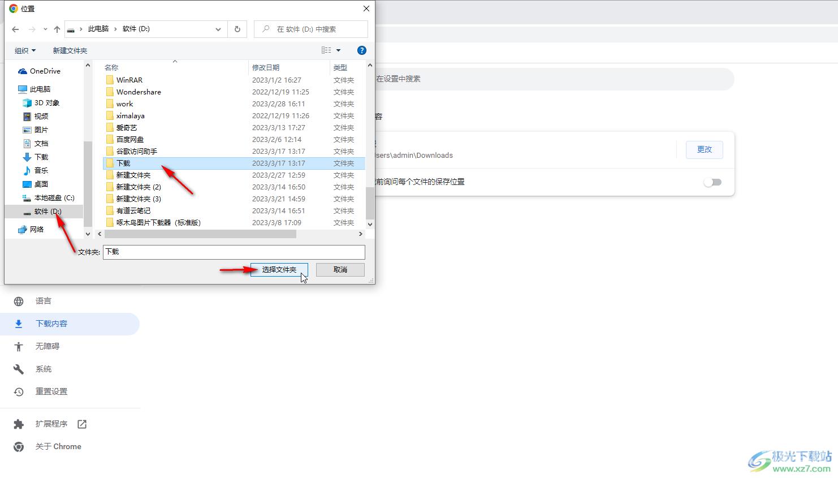Select the WinRAR folder icon
The width and height of the screenshot is (838, 478).
(x=110, y=80)
